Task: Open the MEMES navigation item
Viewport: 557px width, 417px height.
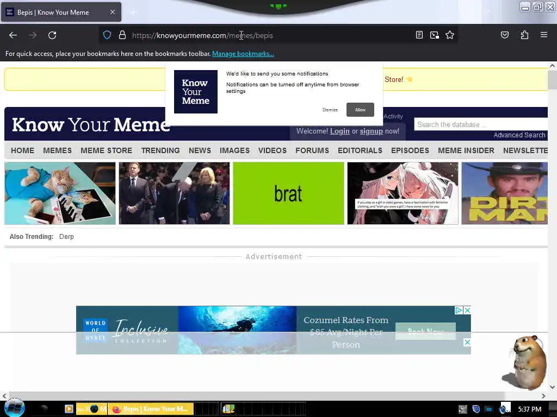Action: pos(58,151)
